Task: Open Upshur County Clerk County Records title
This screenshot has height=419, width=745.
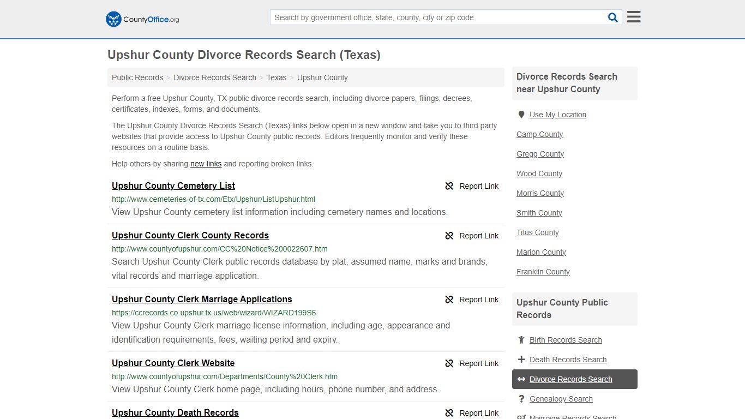Action: [190, 235]
